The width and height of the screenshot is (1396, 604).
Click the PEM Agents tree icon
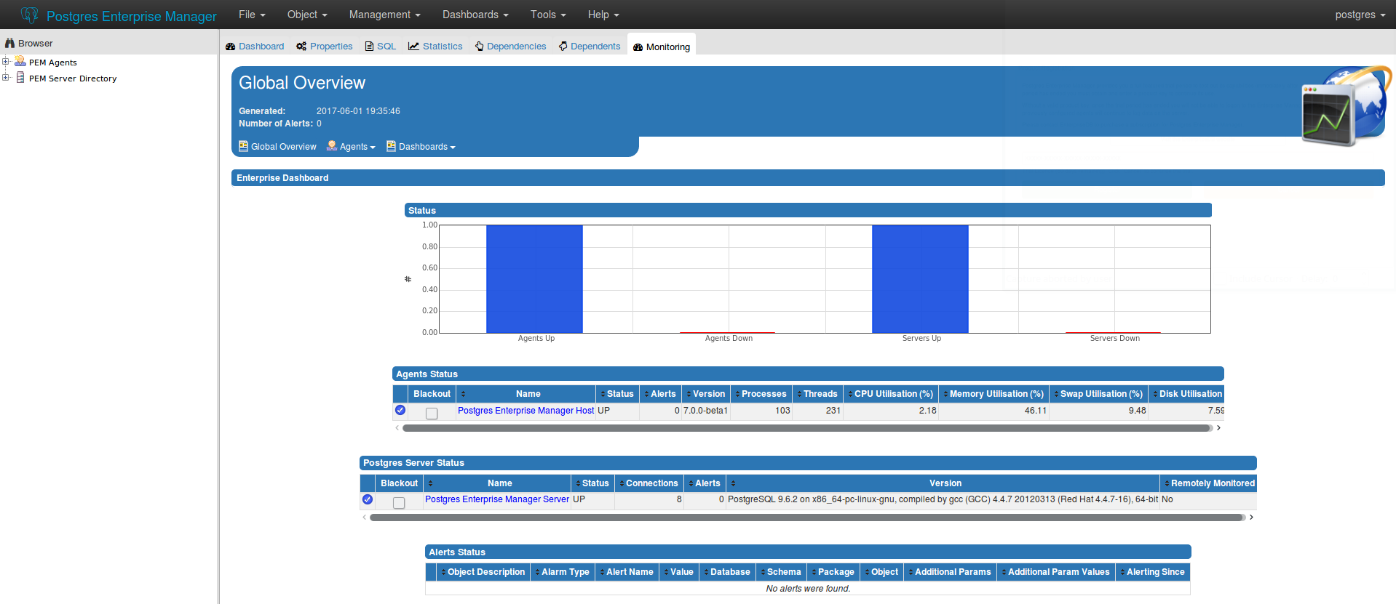click(x=20, y=62)
